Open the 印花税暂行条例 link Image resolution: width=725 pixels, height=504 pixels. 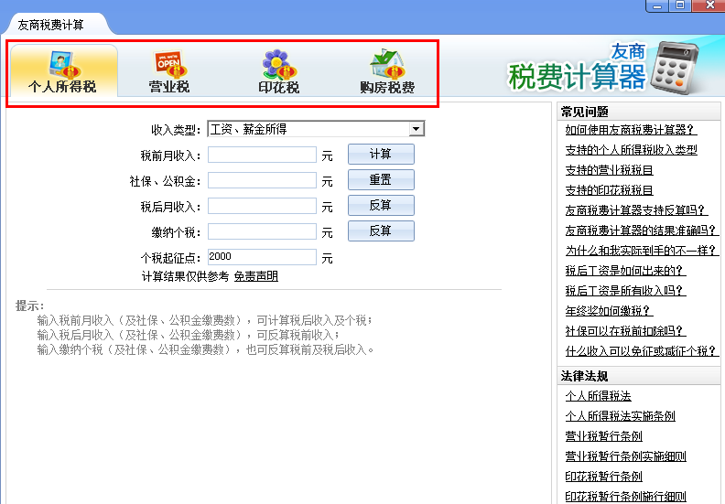click(x=603, y=477)
